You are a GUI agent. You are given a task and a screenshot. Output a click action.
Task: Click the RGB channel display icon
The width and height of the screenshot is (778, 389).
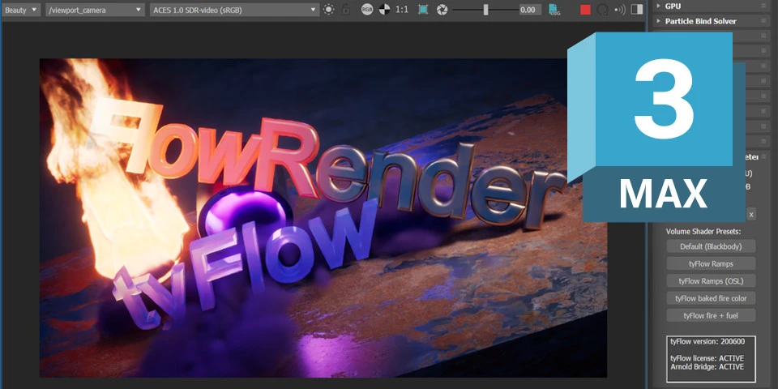366,10
